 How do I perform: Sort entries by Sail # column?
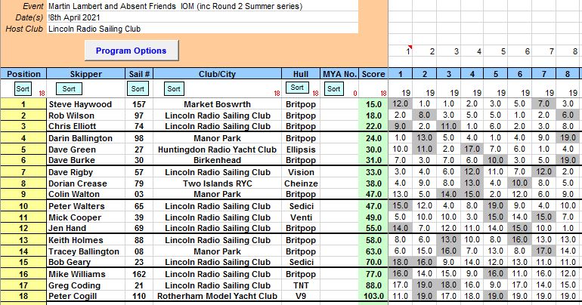coord(138,89)
